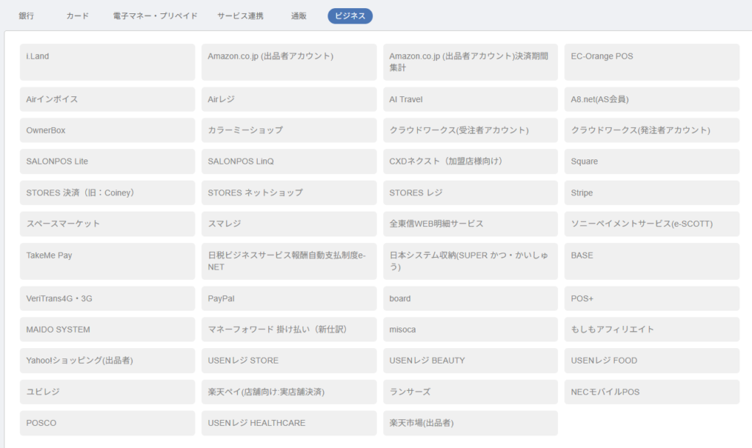Viewport: 752px width, 448px height.
Task: Pick USENレジ FOOD
Action: [x=652, y=361]
